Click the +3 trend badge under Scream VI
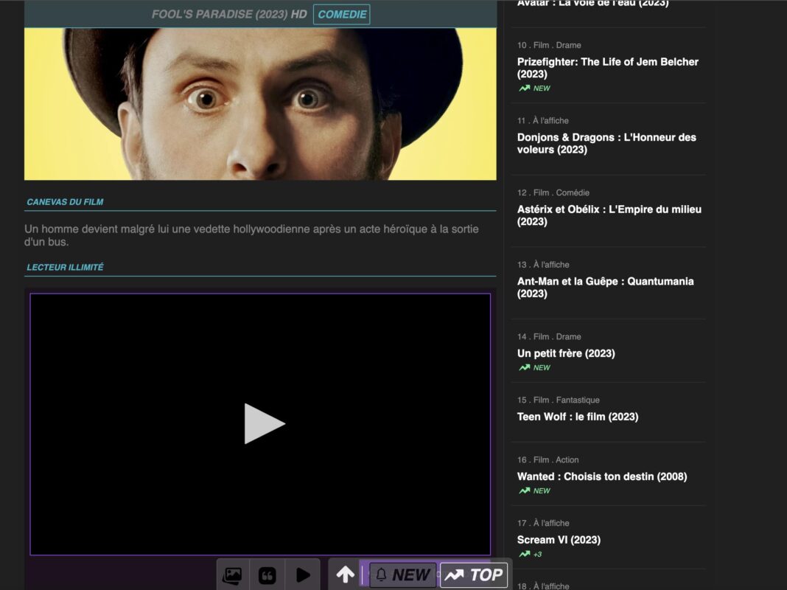 [x=531, y=555]
